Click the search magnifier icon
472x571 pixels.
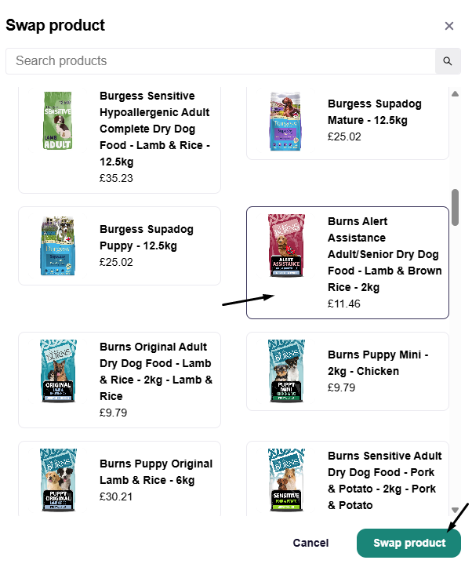tap(448, 61)
